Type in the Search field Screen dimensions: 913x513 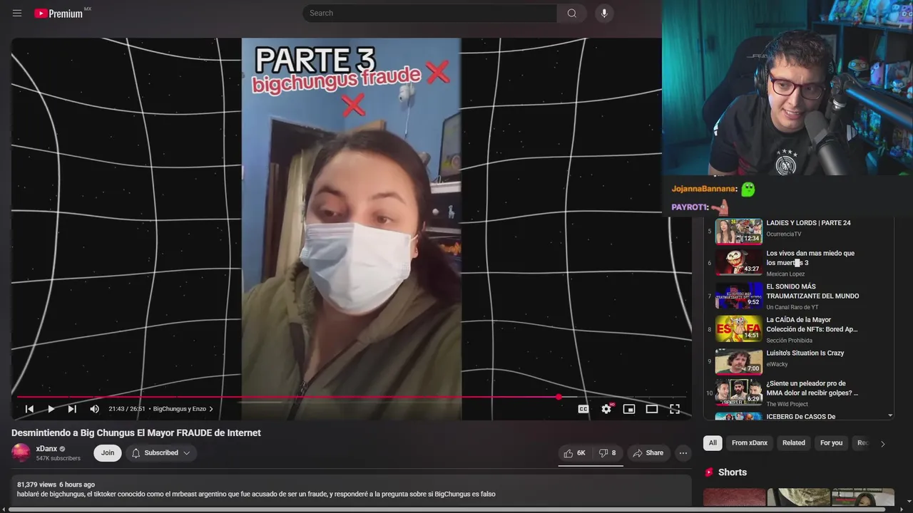429,13
